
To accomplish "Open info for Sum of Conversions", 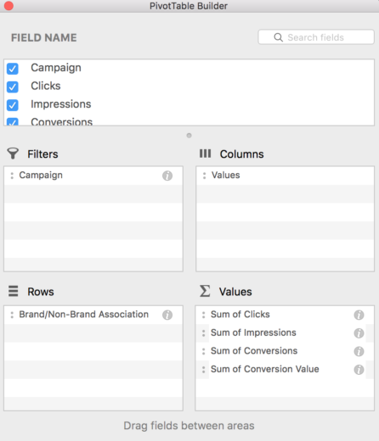I will pos(359,351).
